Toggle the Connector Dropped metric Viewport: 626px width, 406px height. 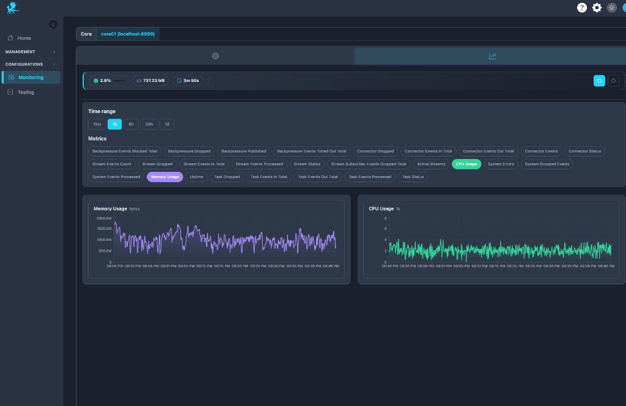pyautogui.click(x=375, y=151)
